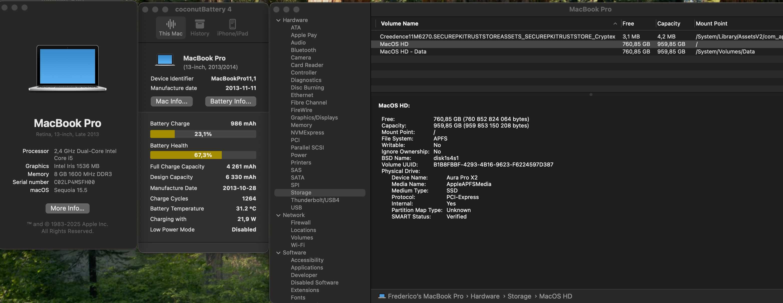Open Developer under Software
This screenshot has width=783, height=303.
pyautogui.click(x=304, y=275)
